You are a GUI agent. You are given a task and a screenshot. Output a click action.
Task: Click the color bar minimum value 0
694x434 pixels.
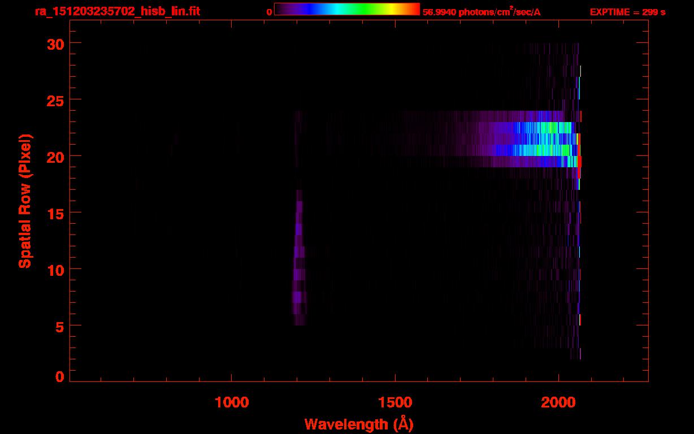pyautogui.click(x=270, y=12)
